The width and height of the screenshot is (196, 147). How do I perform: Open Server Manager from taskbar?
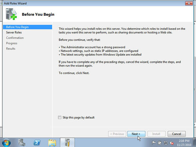point(22,142)
